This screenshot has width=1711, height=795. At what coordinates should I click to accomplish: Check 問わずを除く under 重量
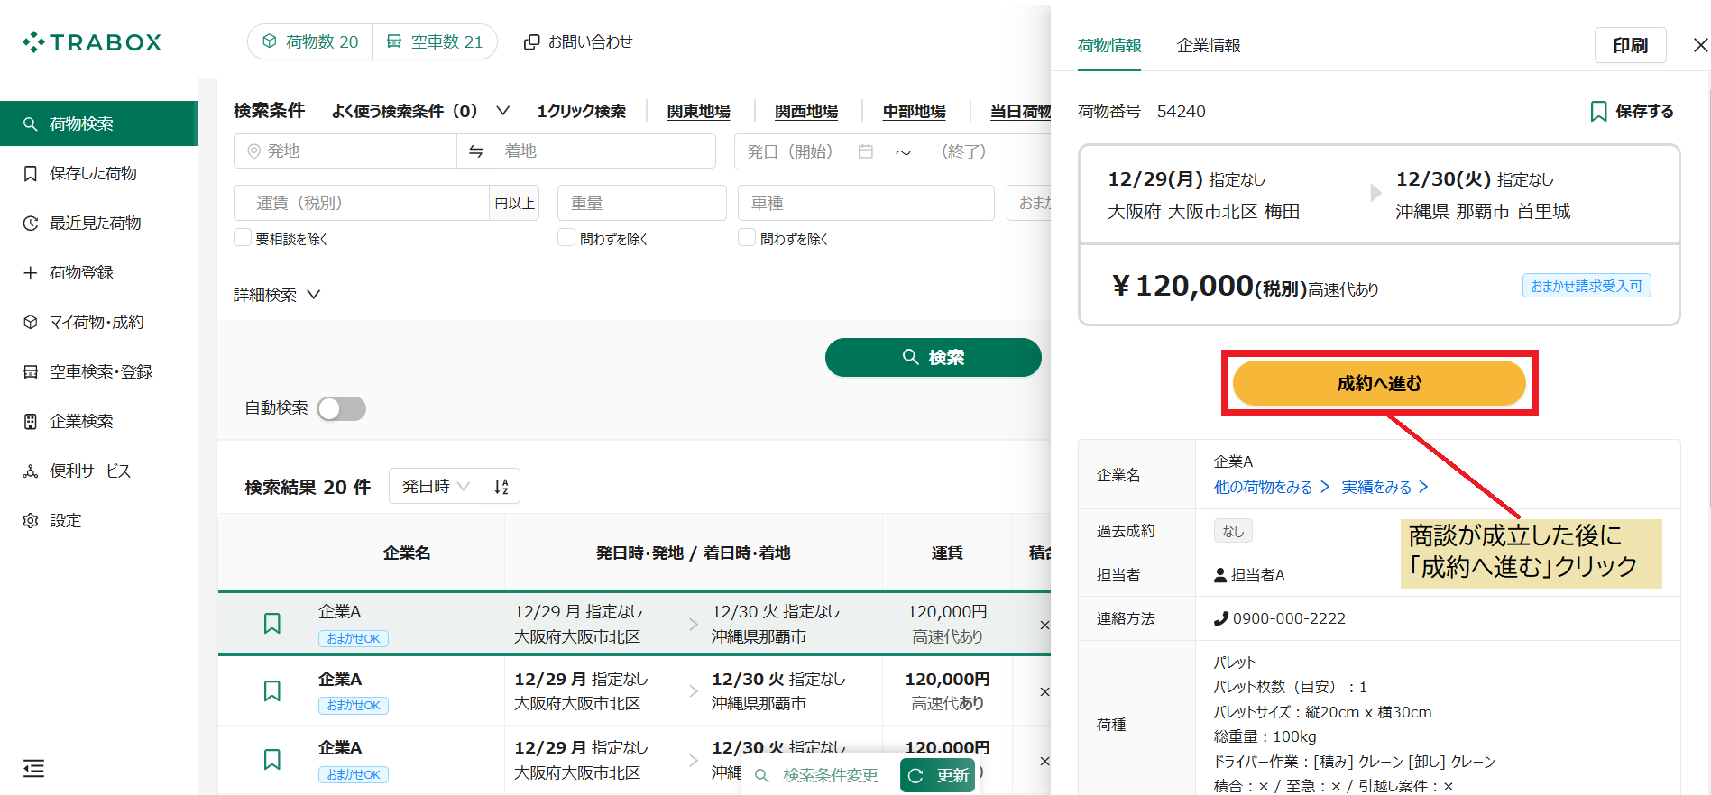pos(566,237)
